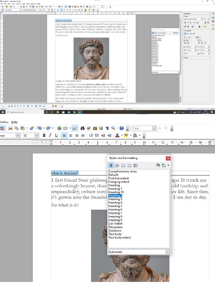This screenshot has width=215, height=287.
Task: Click the Paste clipboard icon in enlarged toolbar
Action: pos(23,128)
